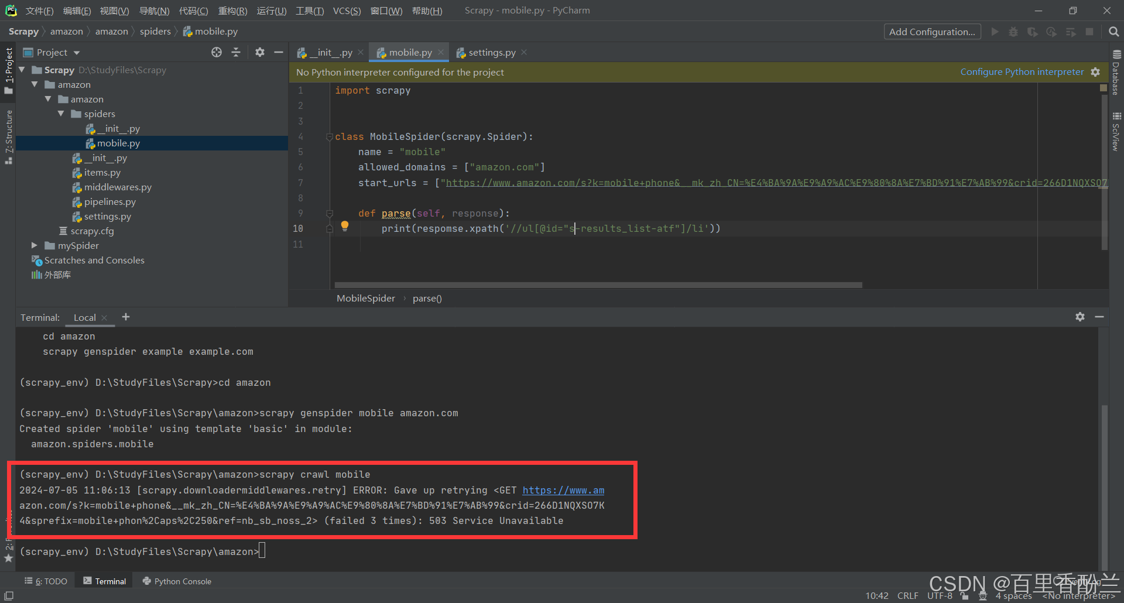Open the line separator CRLF selector

[x=907, y=595]
